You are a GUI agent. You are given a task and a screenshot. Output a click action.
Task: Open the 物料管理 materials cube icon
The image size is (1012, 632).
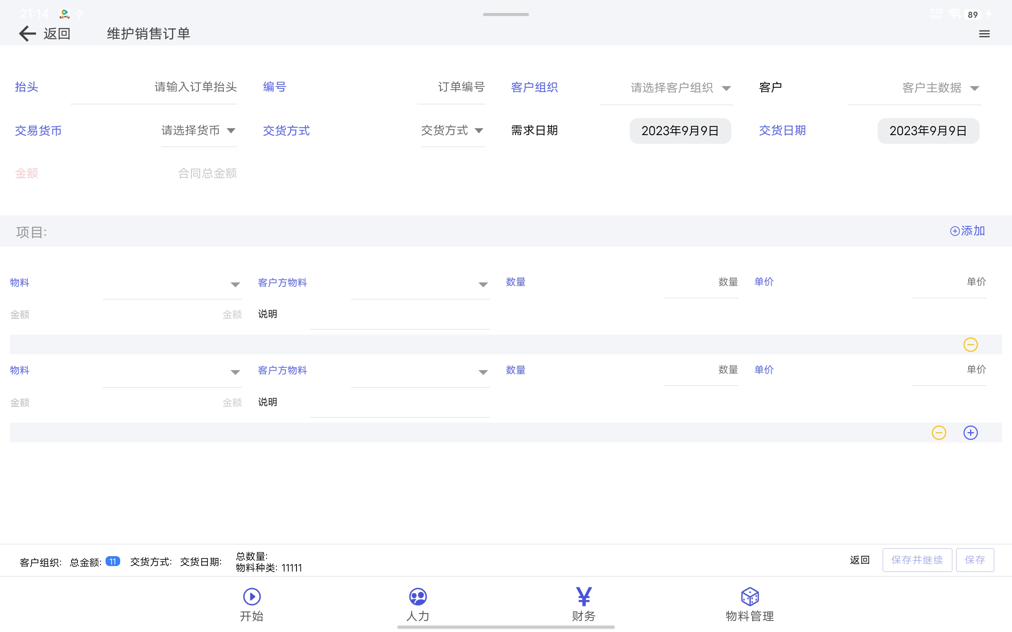point(750,597)
